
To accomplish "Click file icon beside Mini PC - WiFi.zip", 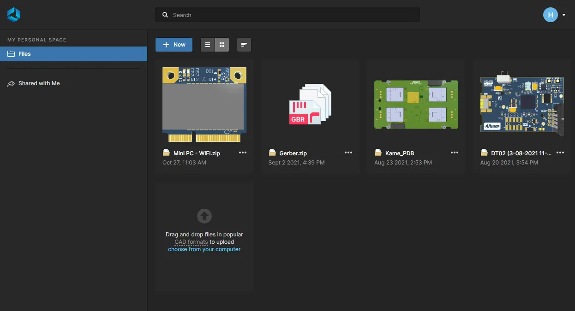I will pos(166,153).
